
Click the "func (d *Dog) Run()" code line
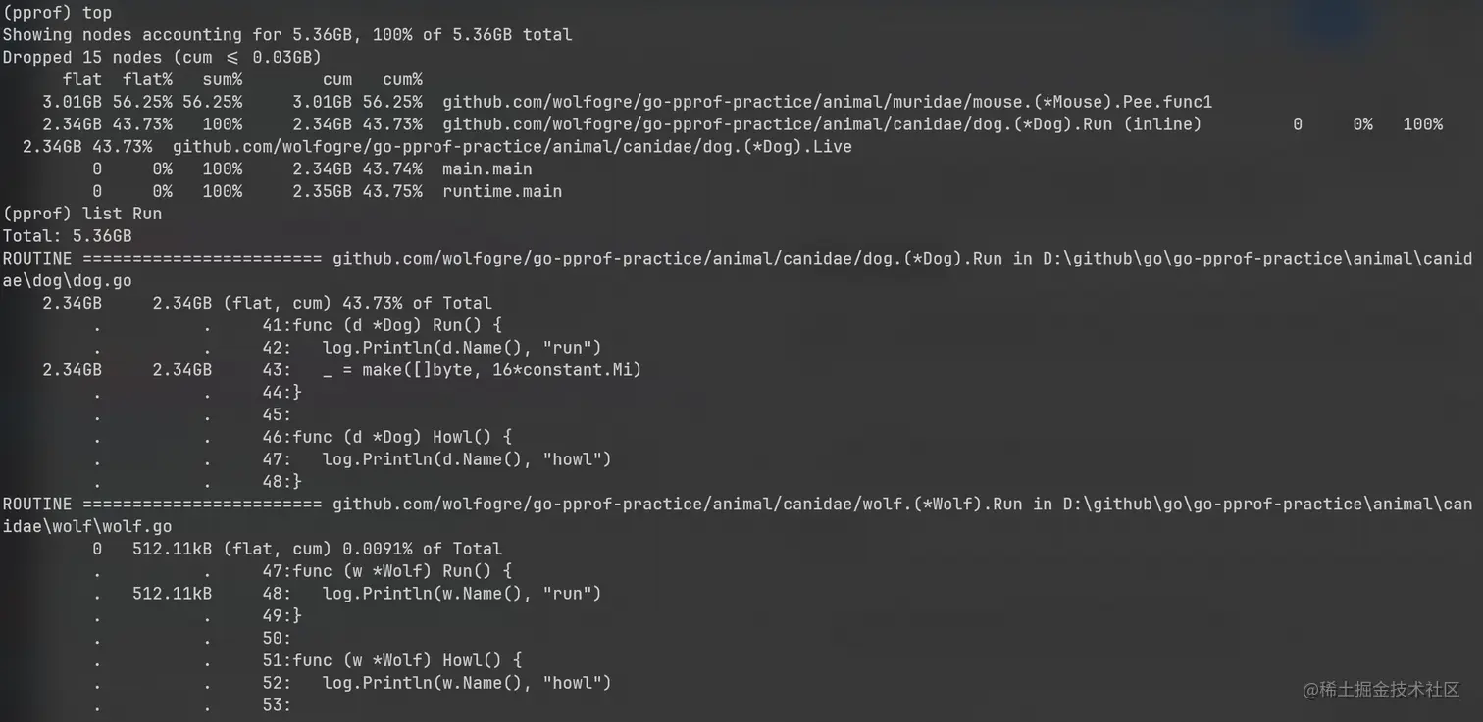click(x=397, y=325)
